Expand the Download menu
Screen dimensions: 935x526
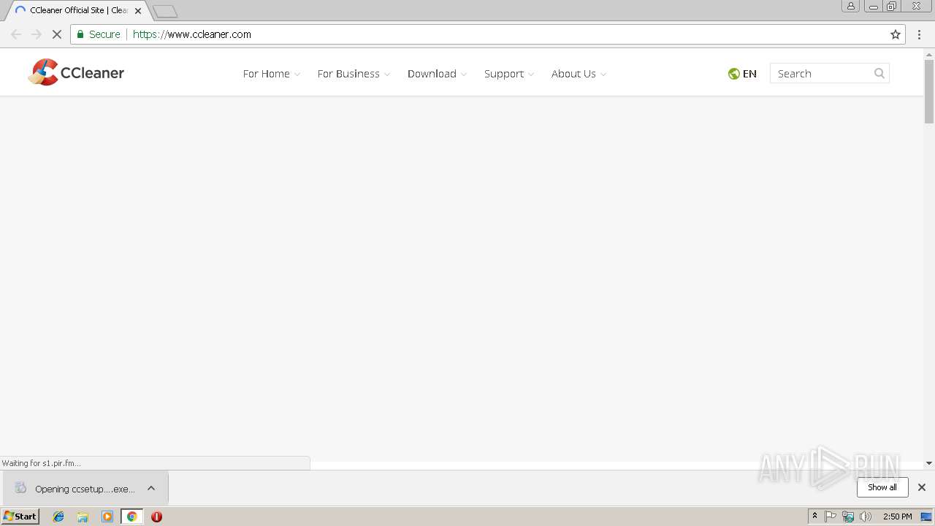coord(437,74)
